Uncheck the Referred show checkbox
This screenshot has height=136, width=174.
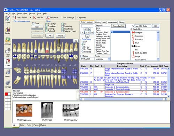46,31
